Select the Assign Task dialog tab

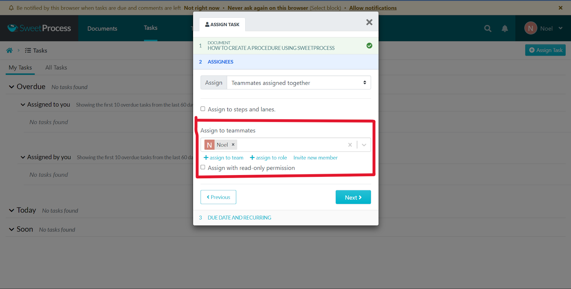222,24
